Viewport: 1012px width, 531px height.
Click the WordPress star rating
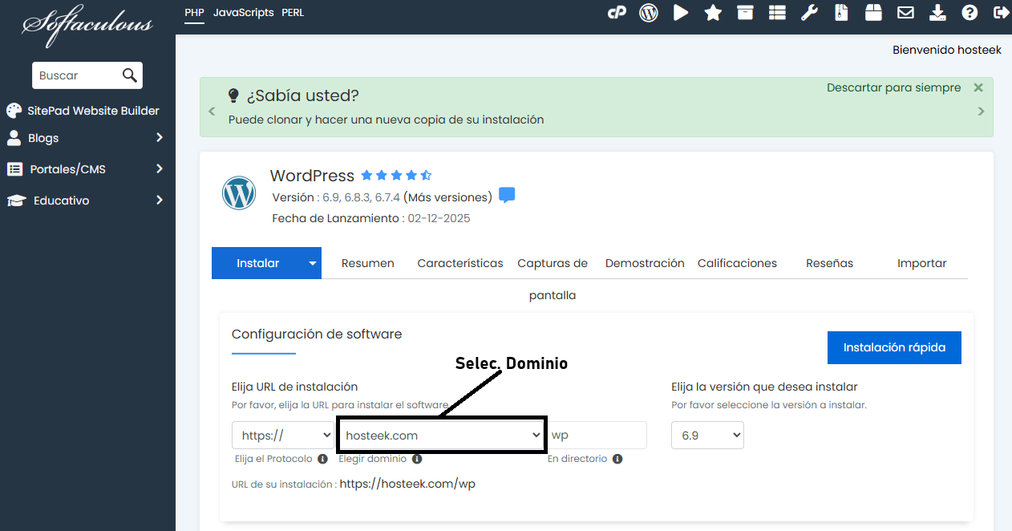[x=396, y=175]
